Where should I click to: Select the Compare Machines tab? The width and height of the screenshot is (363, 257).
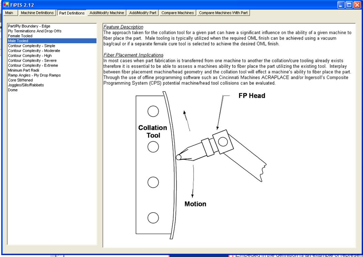[x=178, y=13]
